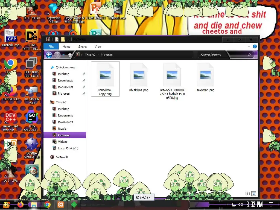280x210 pixels.
Task: Open the Home ribbon tab
Action: (x=66, y=46)
